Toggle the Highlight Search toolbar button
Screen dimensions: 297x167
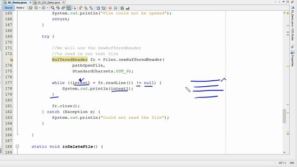coord(69,8)
